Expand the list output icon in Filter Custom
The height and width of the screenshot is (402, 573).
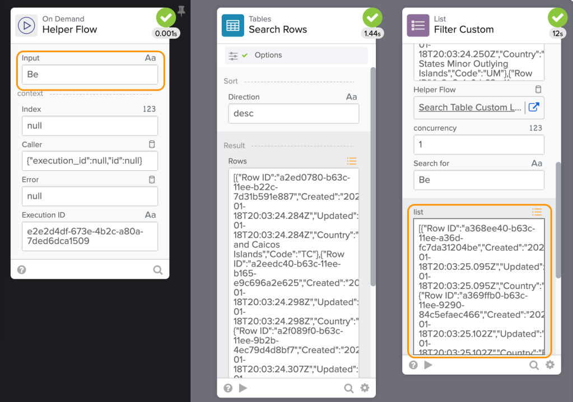click(537, 212)
